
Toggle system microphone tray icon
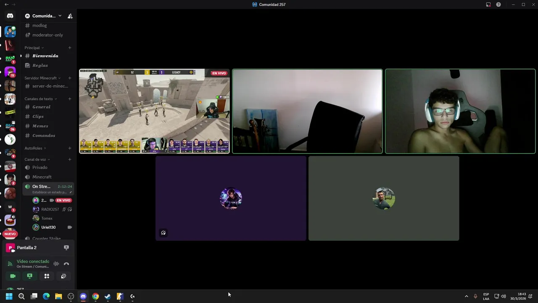coord(475,296)
